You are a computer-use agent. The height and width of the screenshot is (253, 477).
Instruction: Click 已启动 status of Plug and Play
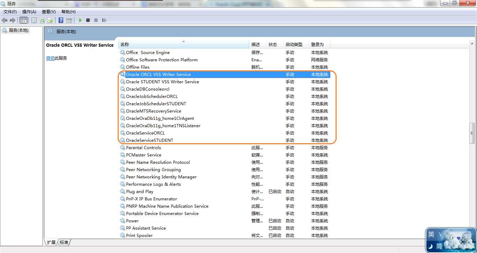pyautogui.click(x=275, y=191)
